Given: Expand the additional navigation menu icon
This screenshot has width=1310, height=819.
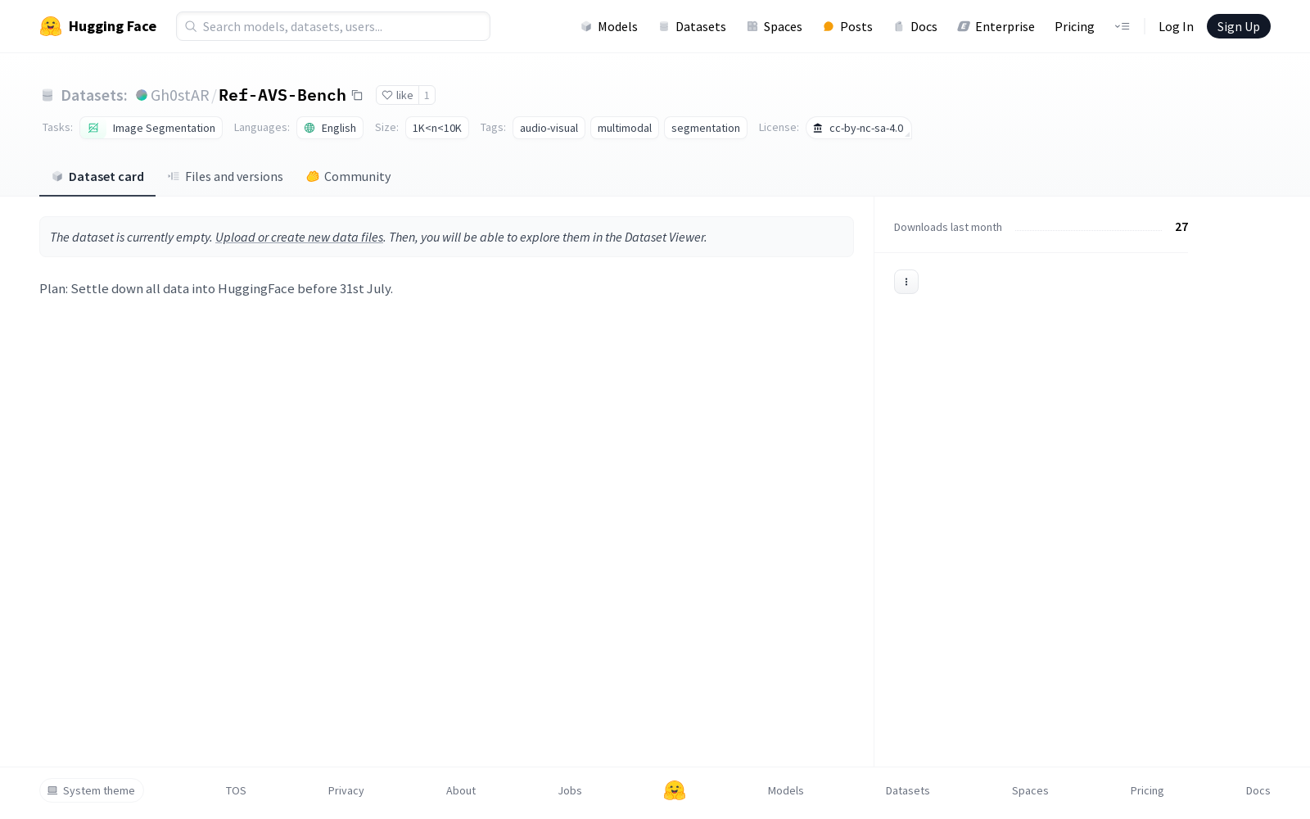Looking at the screenshot, I should pos(1122,26).
